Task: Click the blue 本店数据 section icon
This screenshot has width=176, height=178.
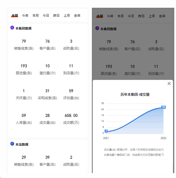Action: 12,144
